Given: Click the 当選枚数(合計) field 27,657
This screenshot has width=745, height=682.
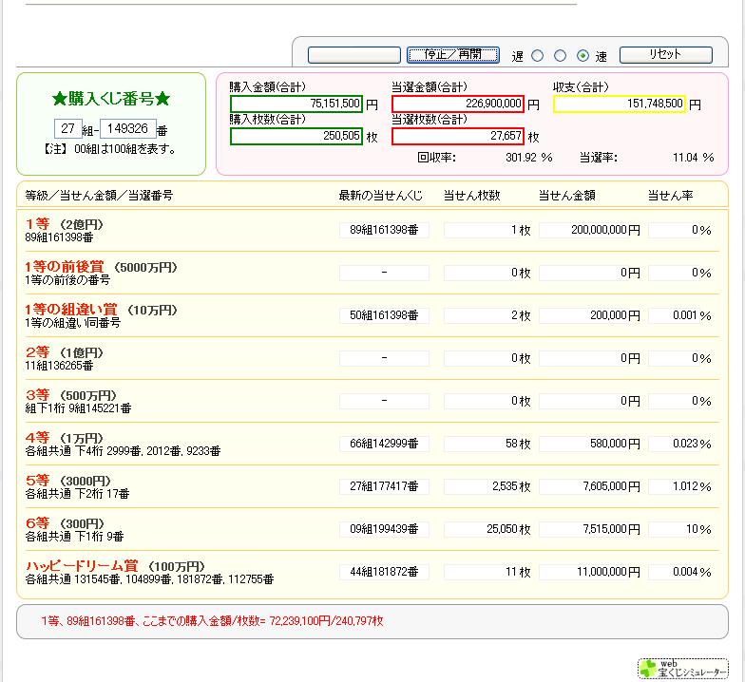Looking at the screenshot, I should (458, 136).
